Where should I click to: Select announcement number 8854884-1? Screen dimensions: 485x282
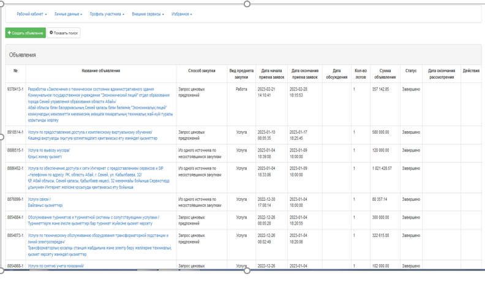[15, 217]
